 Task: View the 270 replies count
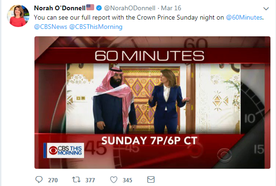pos(53,180)
